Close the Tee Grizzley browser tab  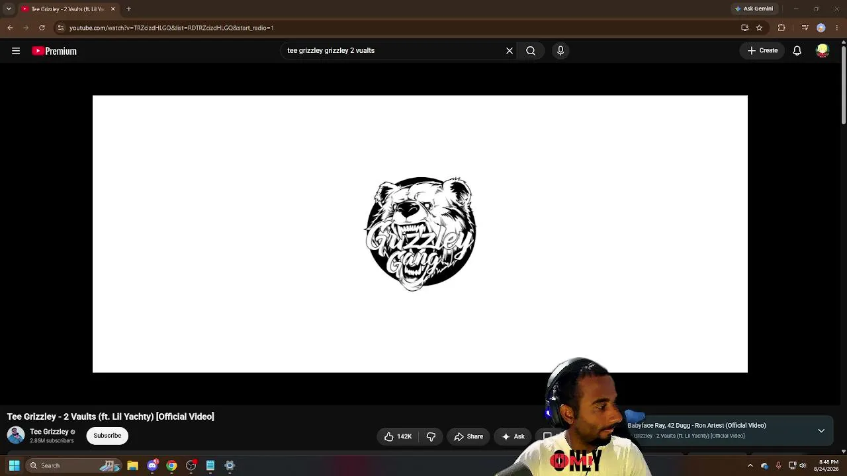pos(112,9)
